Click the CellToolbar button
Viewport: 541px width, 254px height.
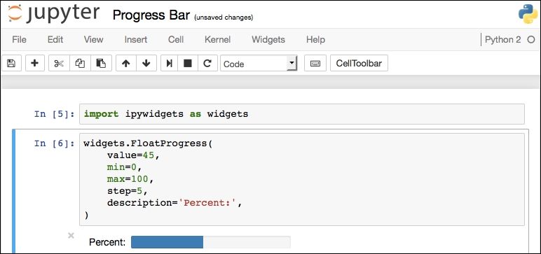coord(359,64)
